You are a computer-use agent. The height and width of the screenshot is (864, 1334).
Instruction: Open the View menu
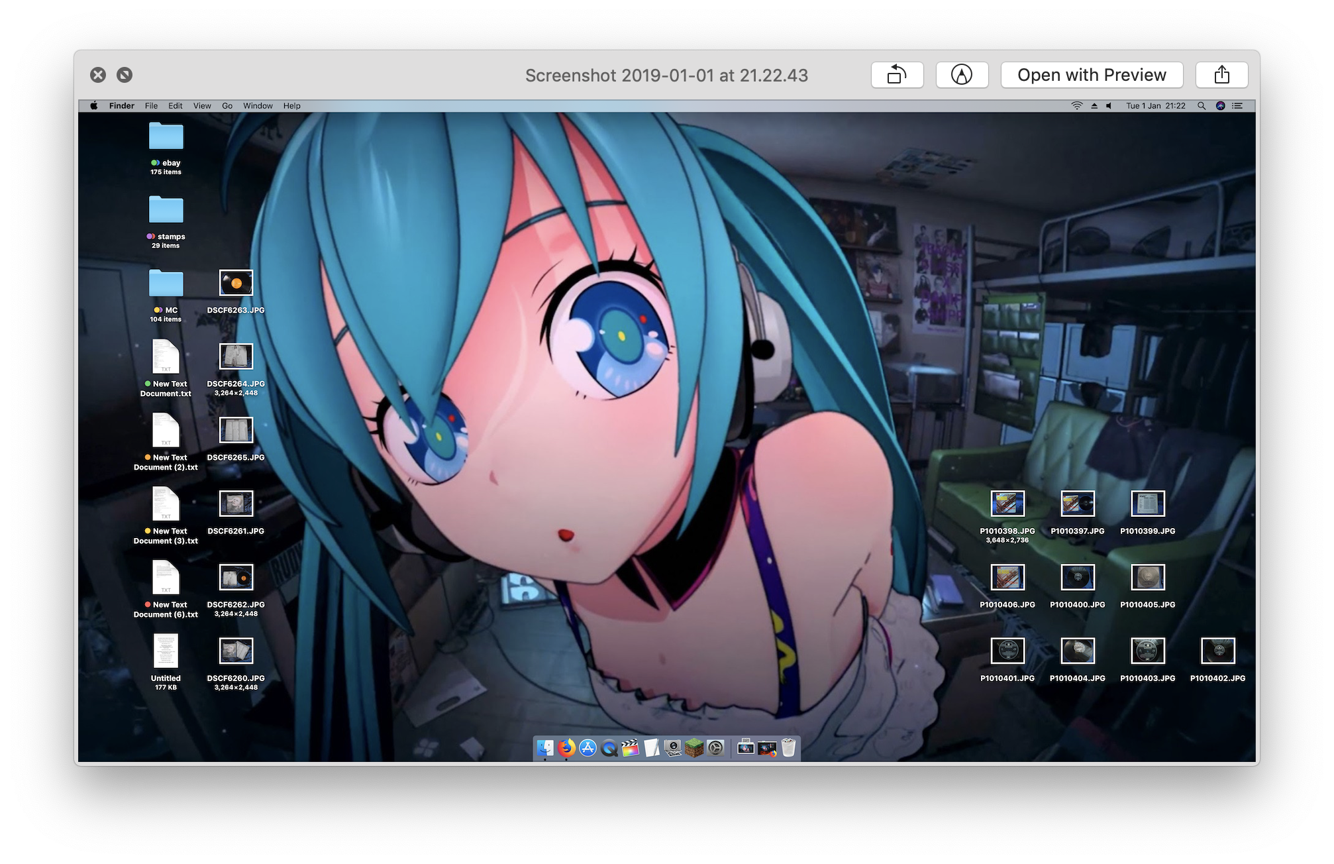click(202, 105)
